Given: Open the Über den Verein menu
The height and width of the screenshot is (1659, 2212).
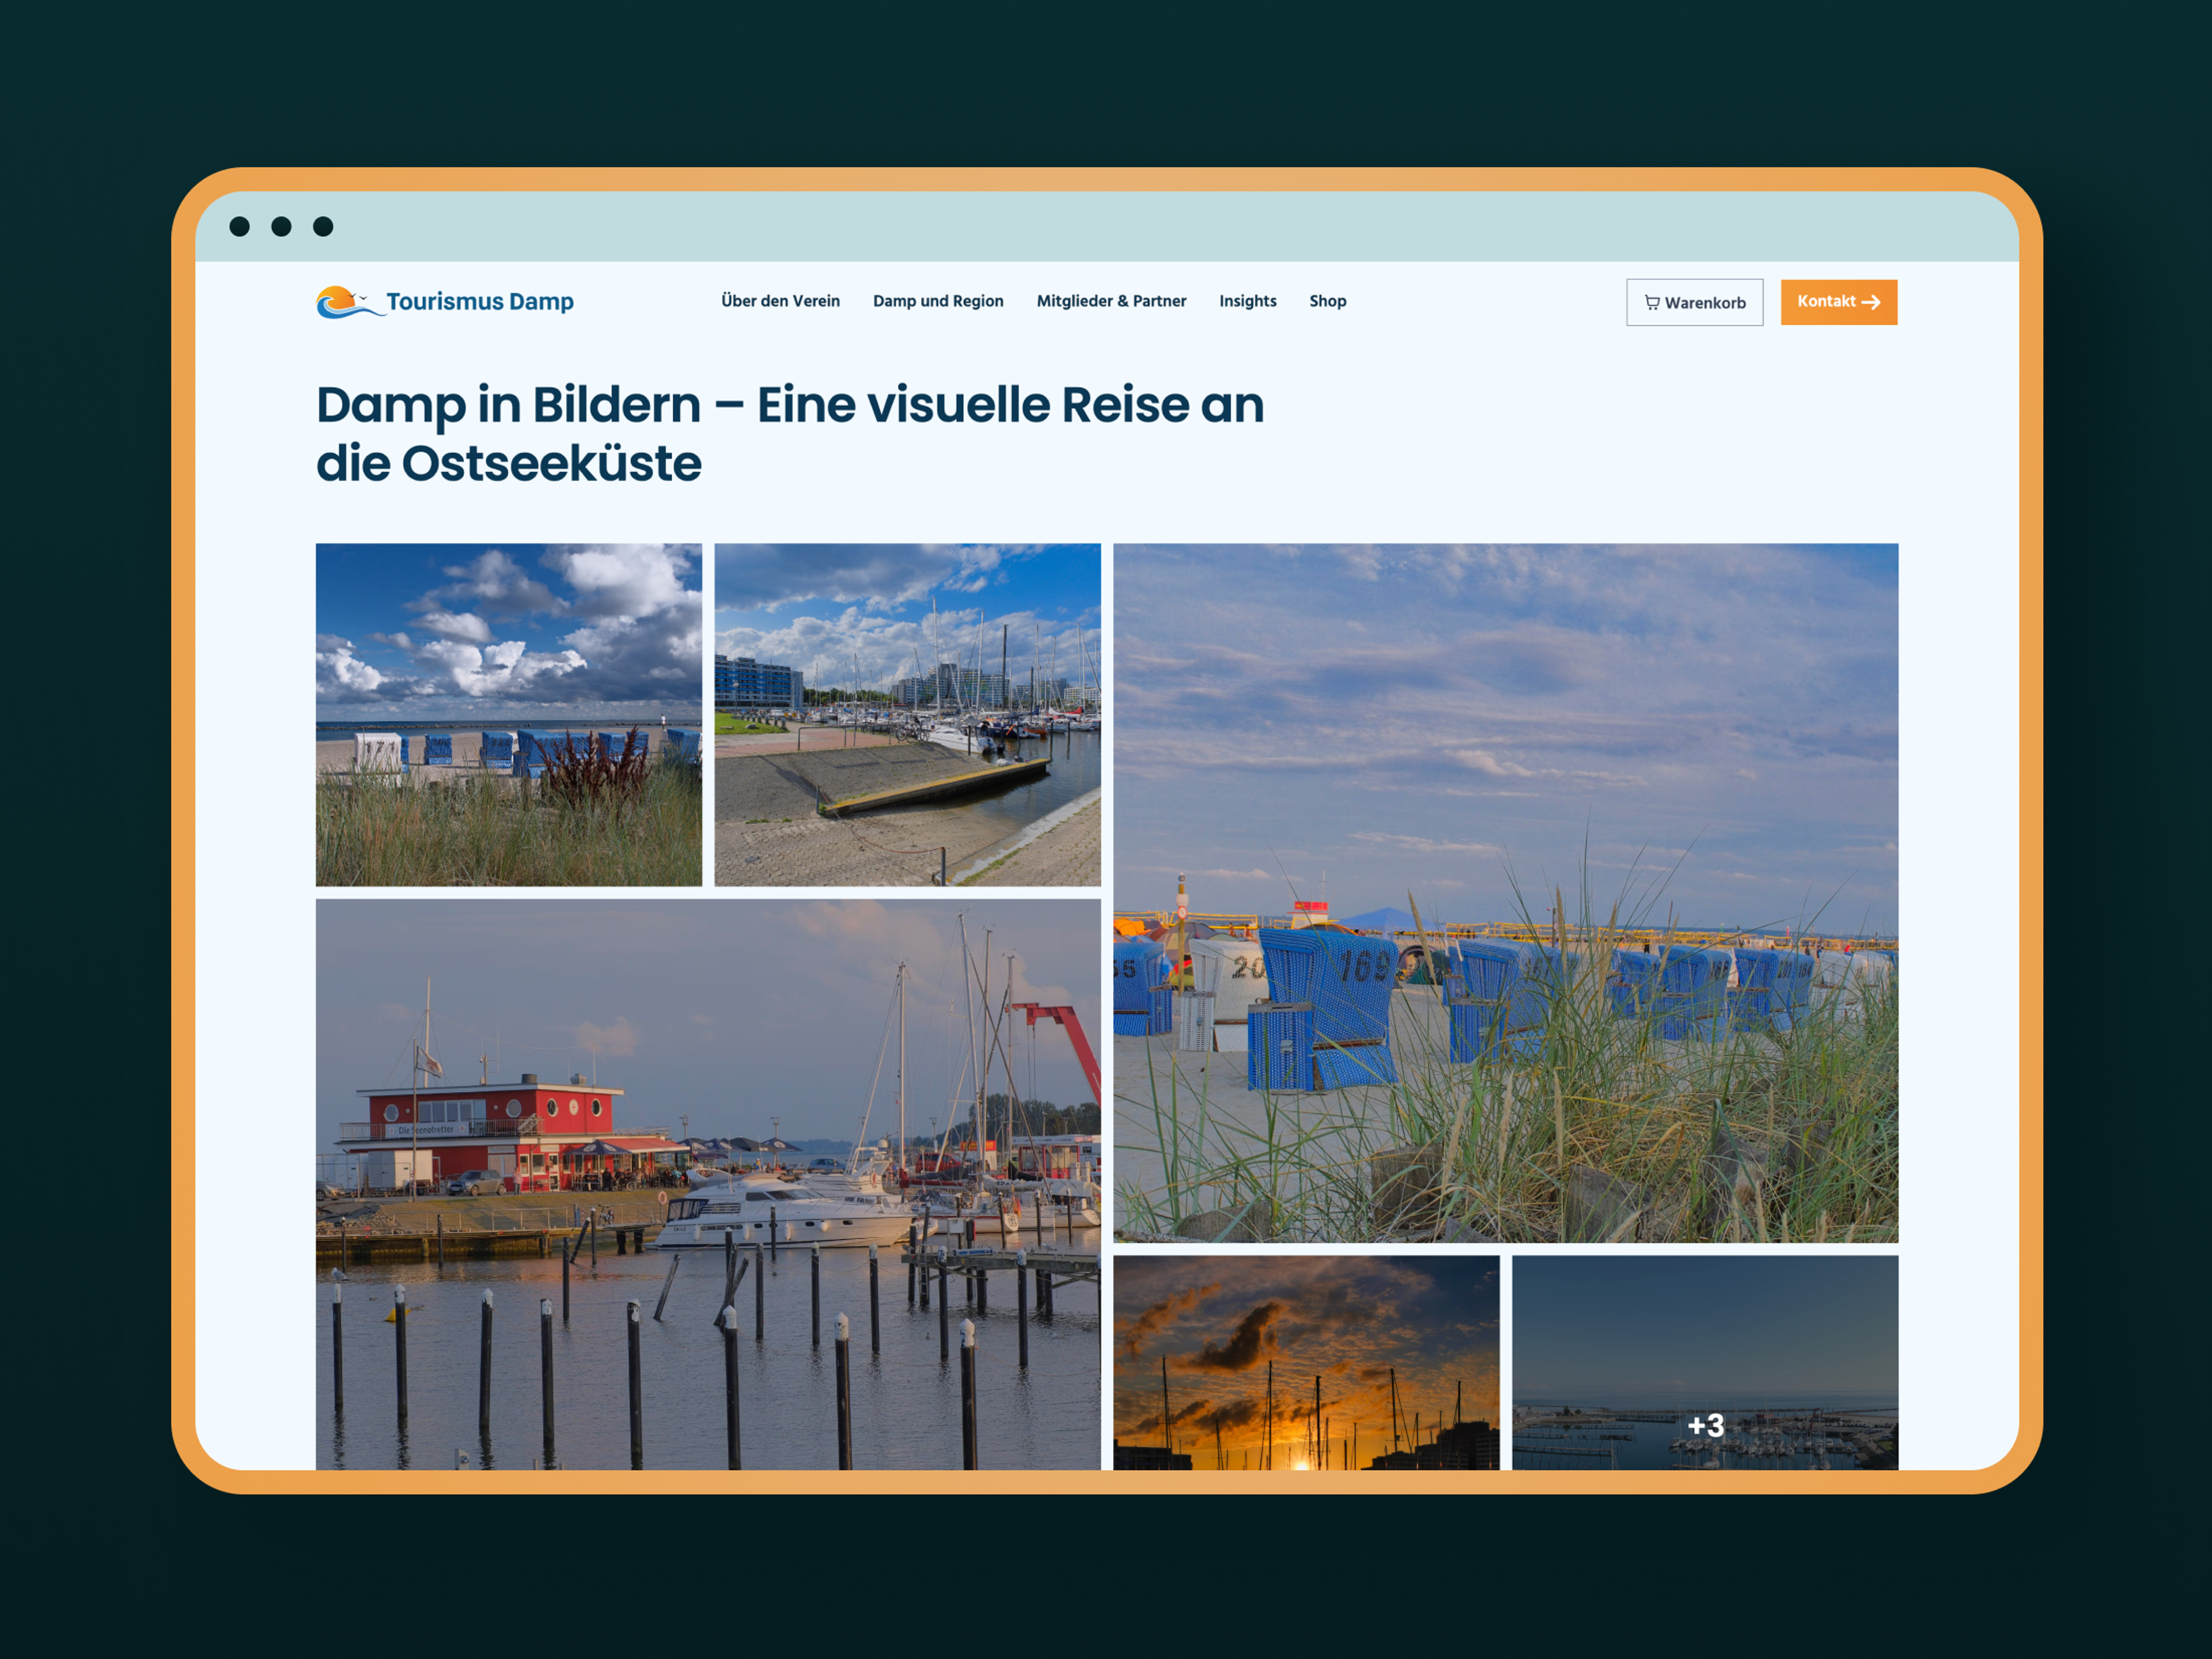Looking at the screenshot, I should (x=780, y=301).
